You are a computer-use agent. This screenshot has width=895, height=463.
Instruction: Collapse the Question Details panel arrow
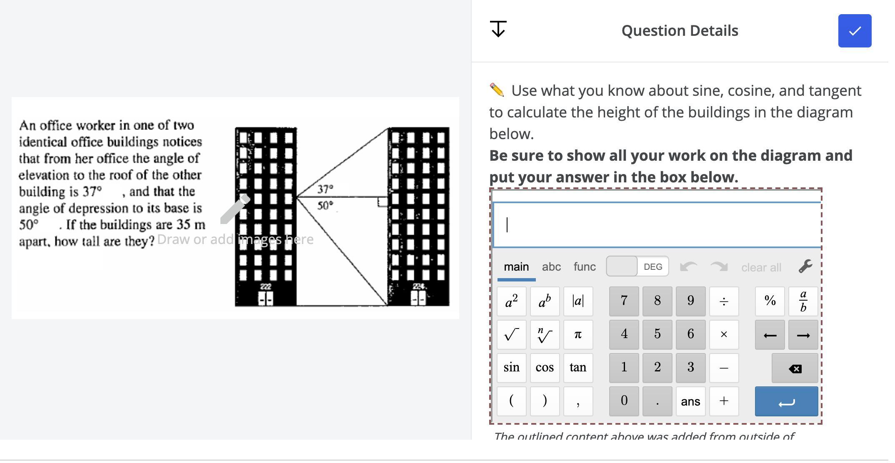[498, 29]
